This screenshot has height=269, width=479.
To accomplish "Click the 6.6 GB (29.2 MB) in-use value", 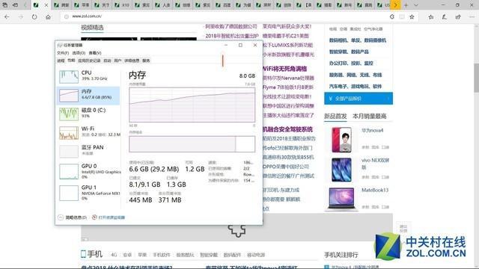I will point(154,169).
